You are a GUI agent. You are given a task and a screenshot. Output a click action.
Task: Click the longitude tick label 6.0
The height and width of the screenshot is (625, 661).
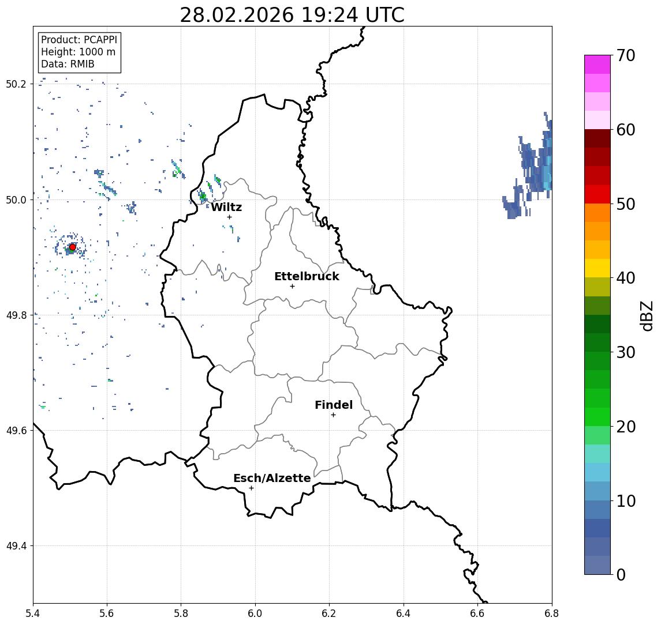[256, 613]
